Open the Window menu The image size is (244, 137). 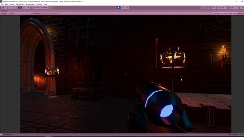(39, 4)
